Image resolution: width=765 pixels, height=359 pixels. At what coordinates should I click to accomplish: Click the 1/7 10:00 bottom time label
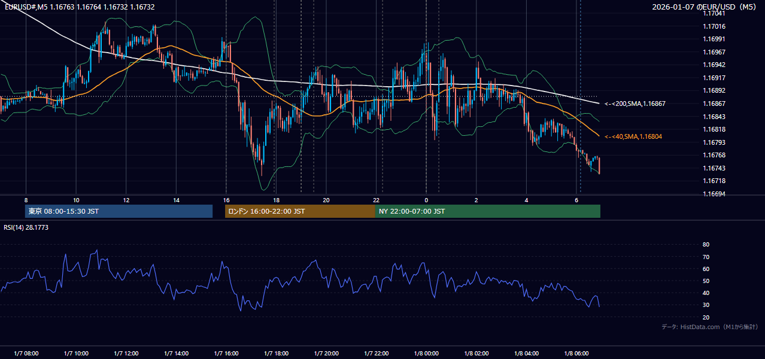tap(76, 354)
